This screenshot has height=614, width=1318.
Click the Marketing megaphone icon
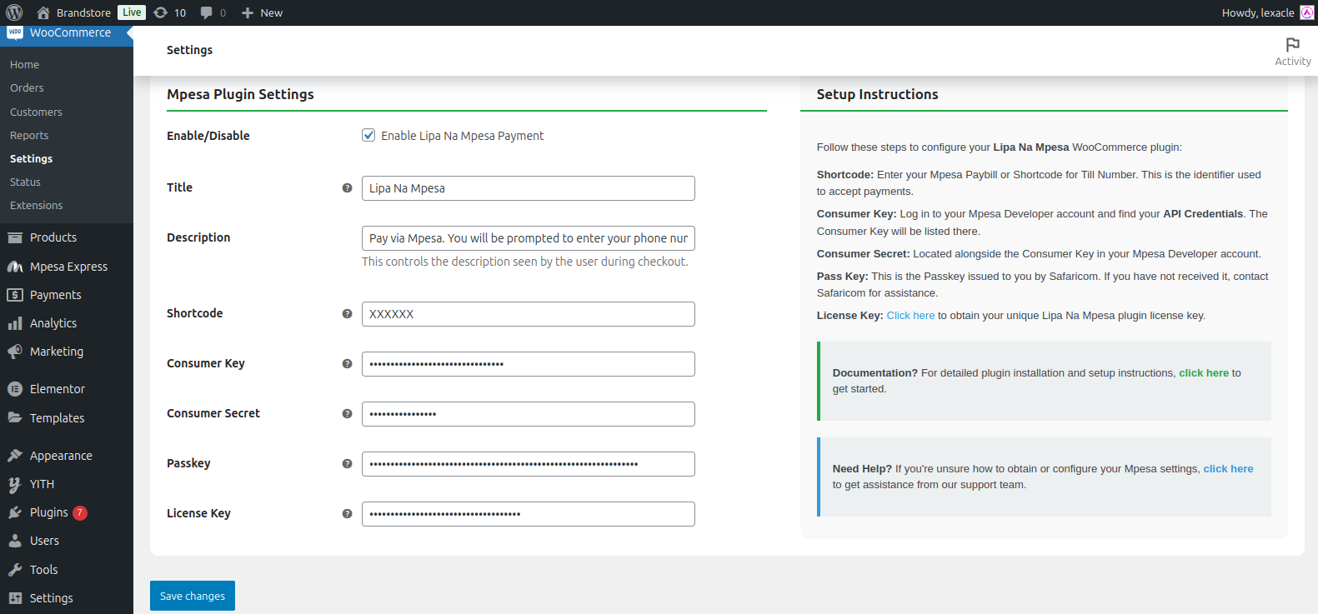coord(15,352)
